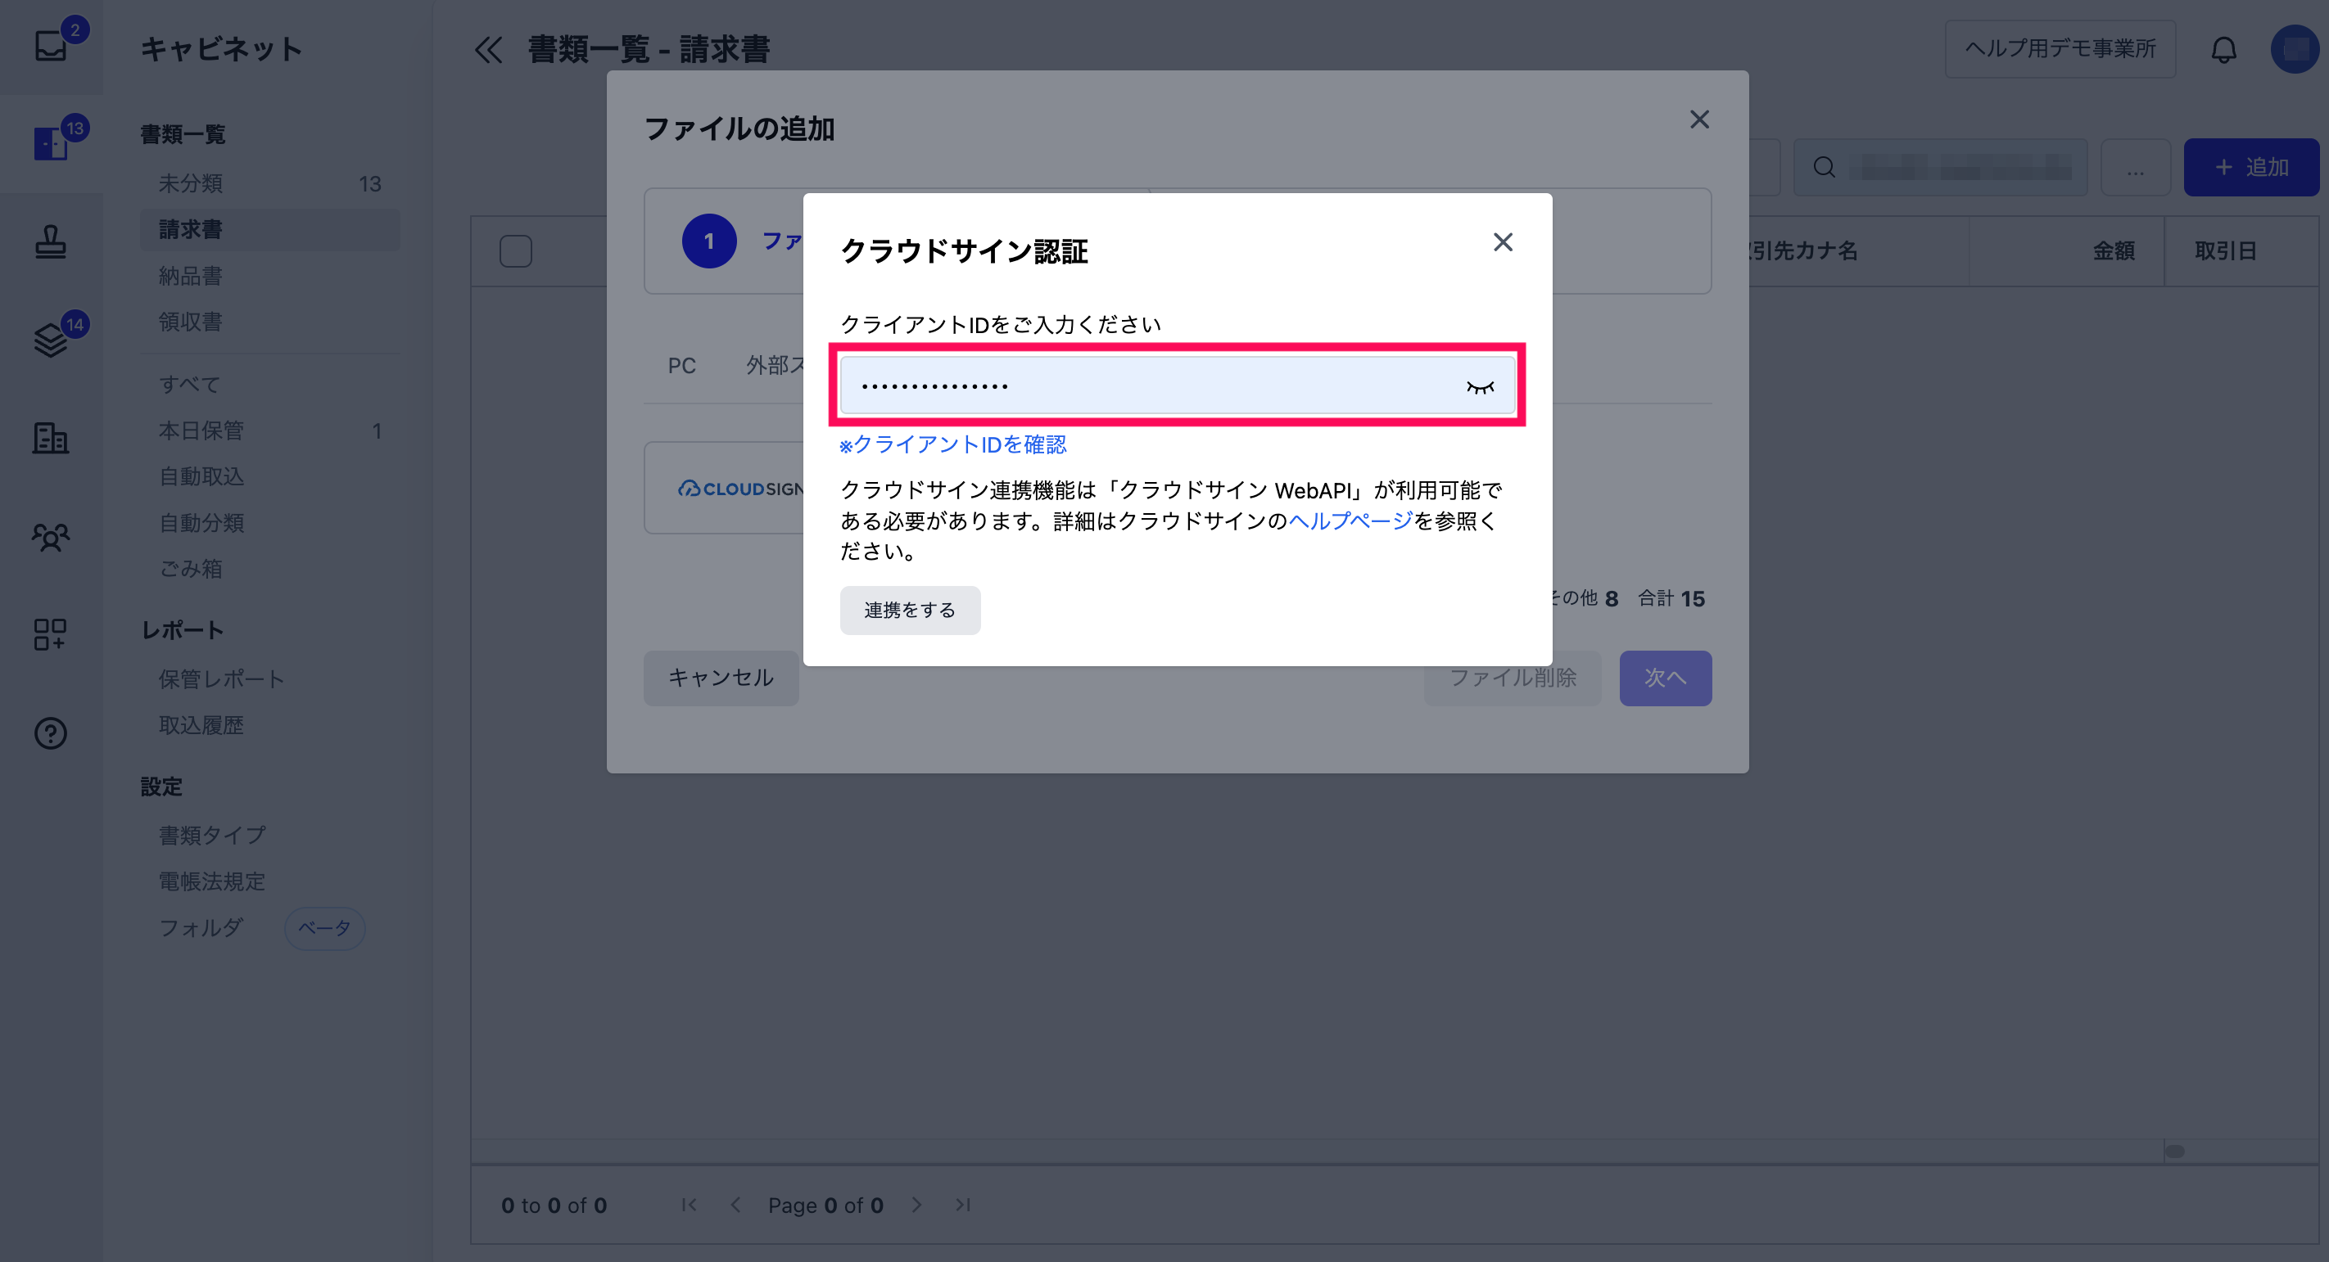The height and width of the screenshot is (1262, 2329).
Task: Select the table header checkbox
Action: click(x=515, y=251)
